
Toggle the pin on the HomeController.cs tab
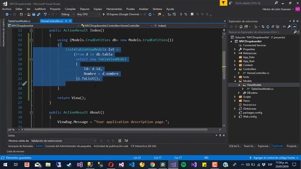66,21
